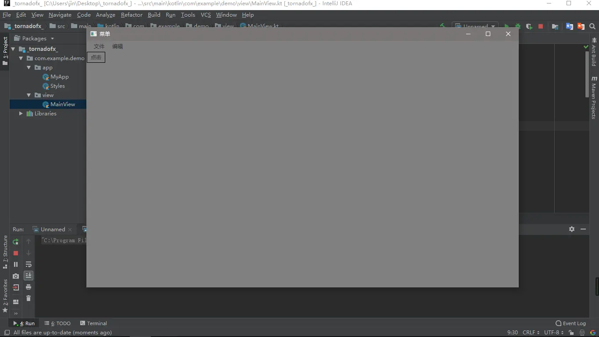This screenshot has height=337, width=599.
Task: Click the Restore Layout icon in Run panel
Action: (16, 302)
